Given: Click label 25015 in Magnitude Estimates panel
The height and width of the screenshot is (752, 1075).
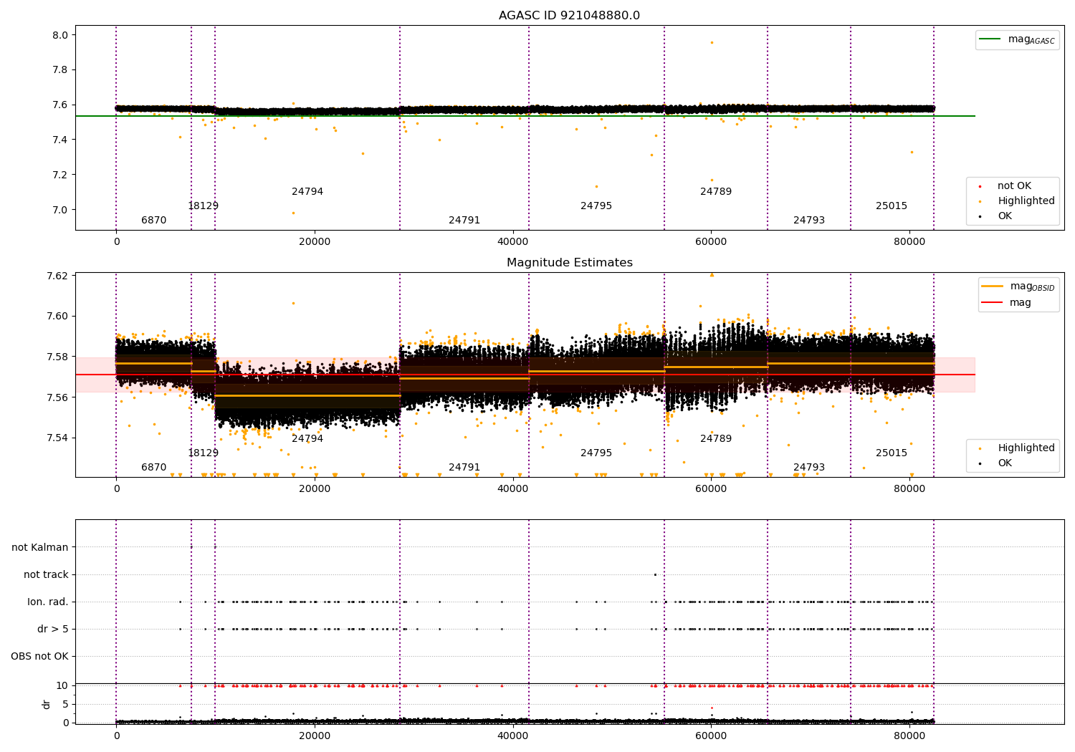Looking at the screenshot, I should [892, 453].
